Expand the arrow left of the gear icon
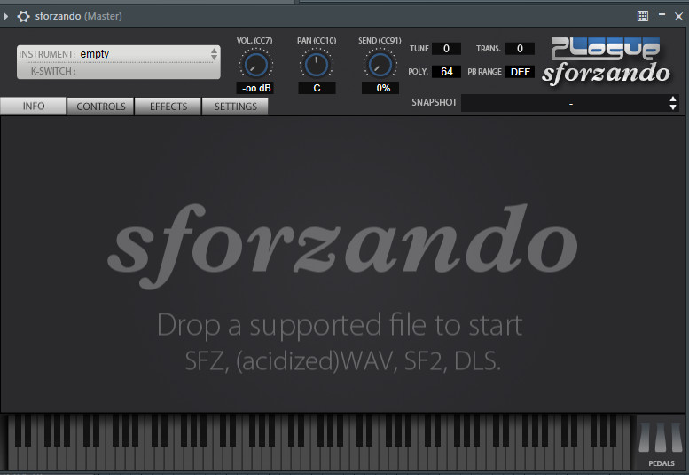Screen dimensions: 689x475 click(x=7, y=16)
